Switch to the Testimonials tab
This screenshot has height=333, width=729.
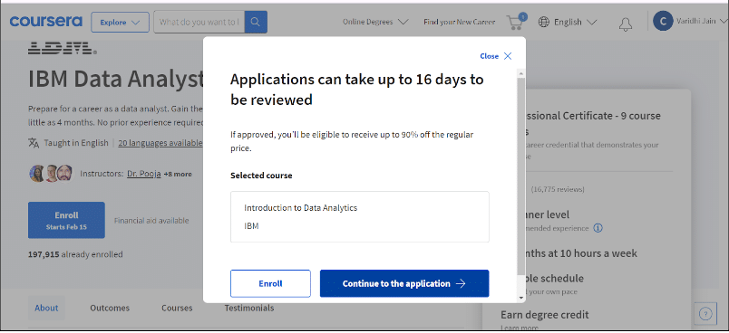pos(249,308)
